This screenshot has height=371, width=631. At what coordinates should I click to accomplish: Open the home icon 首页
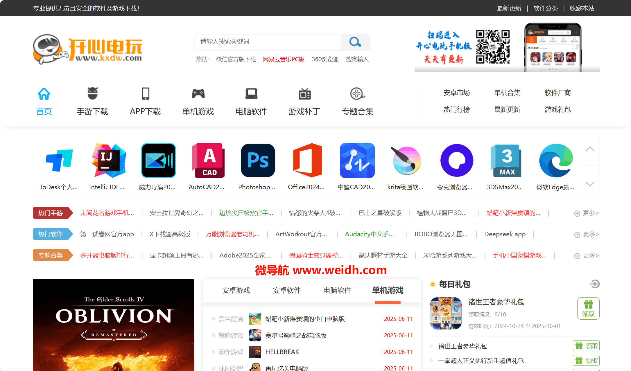[44, 94]
